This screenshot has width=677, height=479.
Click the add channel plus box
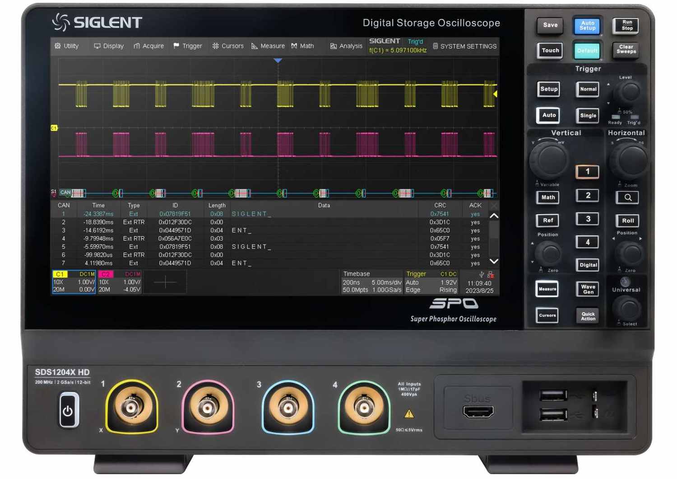point(165,282)
